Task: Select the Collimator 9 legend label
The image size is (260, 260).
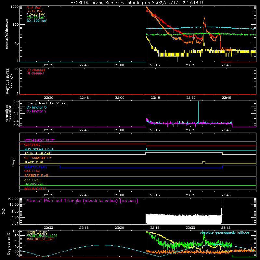Action: pos(36,111)
